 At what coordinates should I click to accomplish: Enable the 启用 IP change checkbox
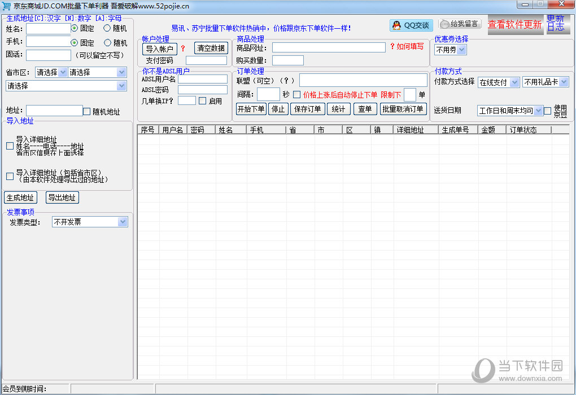[x=202, y=100]
